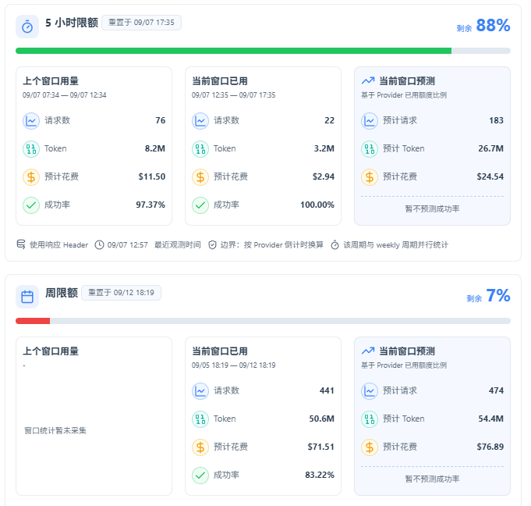Click the 剩余 7% indicator
Image resolution: width=531 pixels, height=506 pixels.
[x=488, y=296]
